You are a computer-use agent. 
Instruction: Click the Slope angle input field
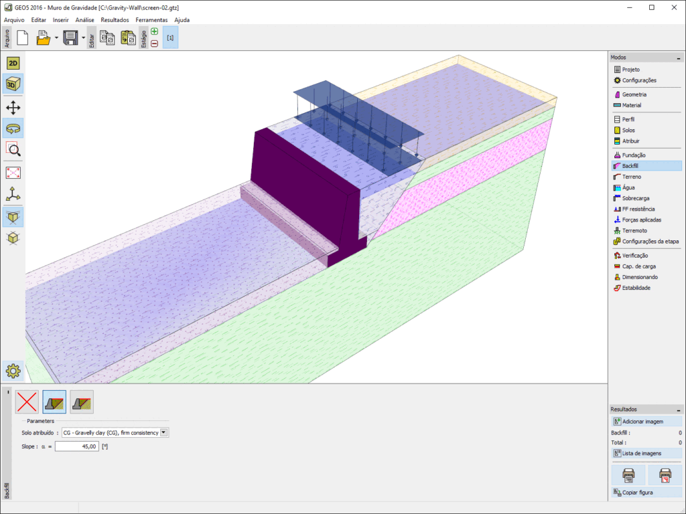point(76,446)
